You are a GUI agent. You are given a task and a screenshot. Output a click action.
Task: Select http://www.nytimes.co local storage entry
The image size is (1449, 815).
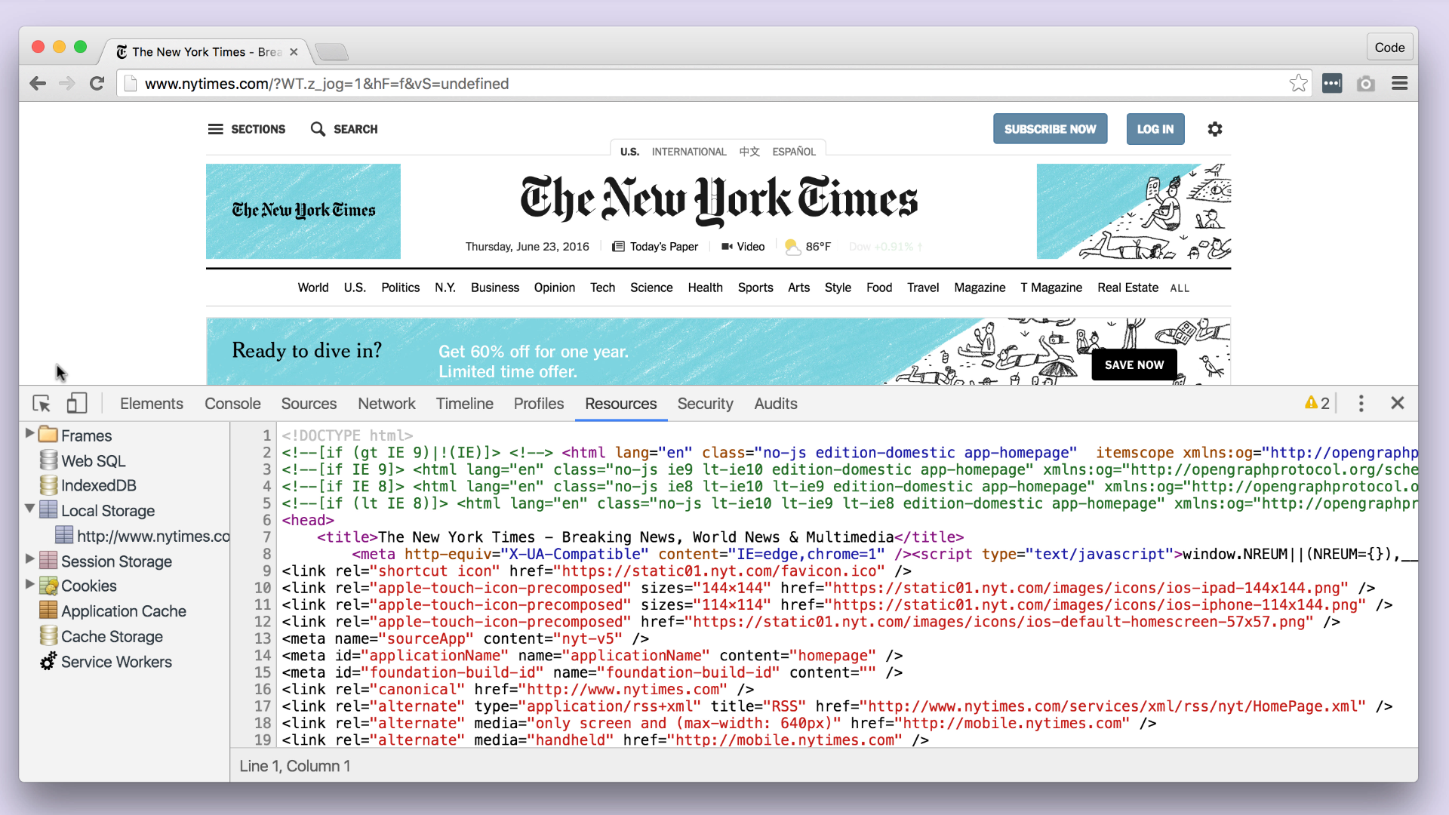143,537
